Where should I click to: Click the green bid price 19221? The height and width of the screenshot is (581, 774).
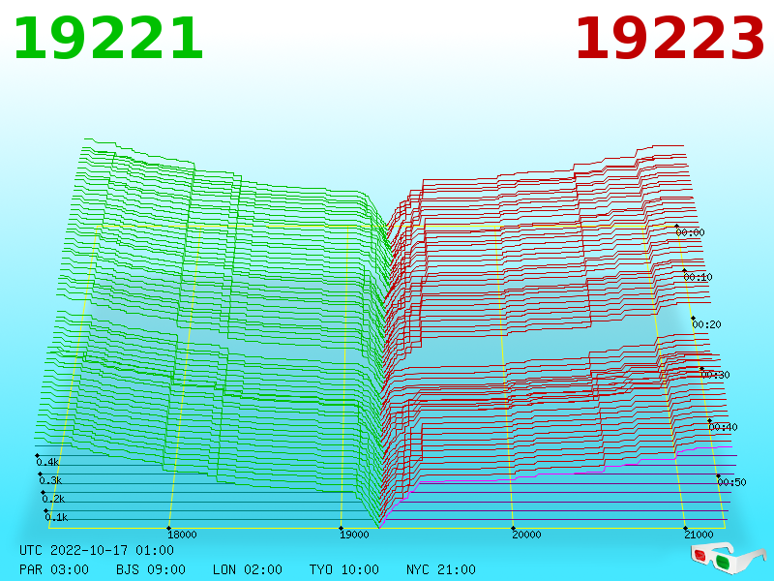point(108,39)
